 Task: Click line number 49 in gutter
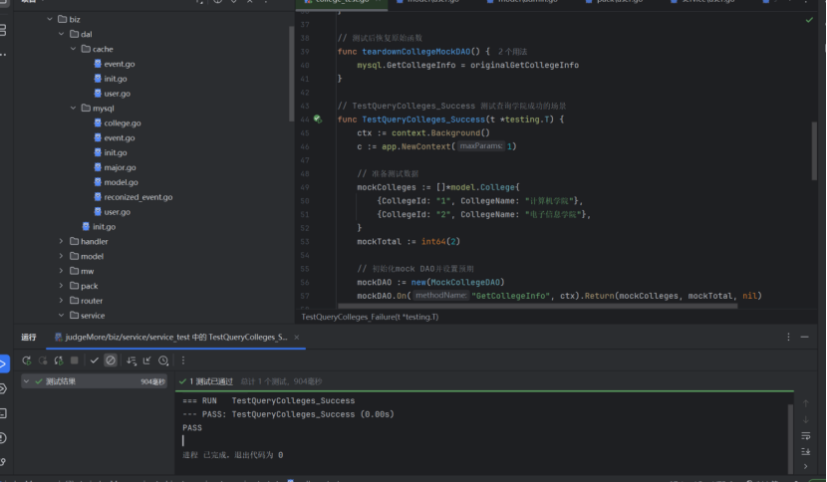click(x=304, y=187)
